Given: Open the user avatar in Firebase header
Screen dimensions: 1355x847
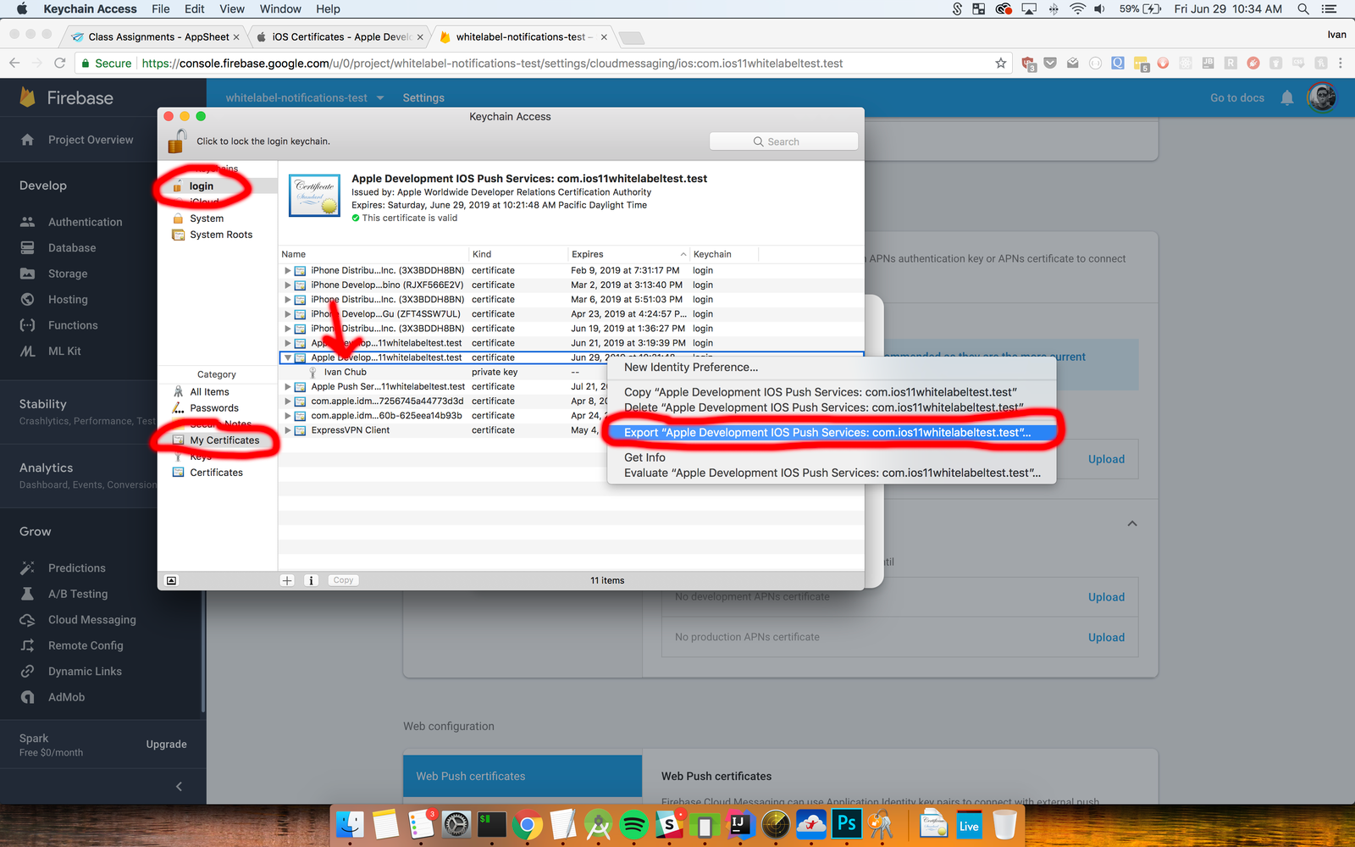Looking at the screenshot, I should point(1321,97).
